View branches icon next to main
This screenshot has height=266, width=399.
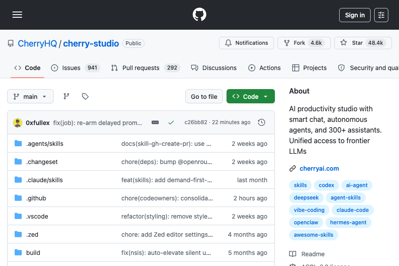(x=66, y=96)
